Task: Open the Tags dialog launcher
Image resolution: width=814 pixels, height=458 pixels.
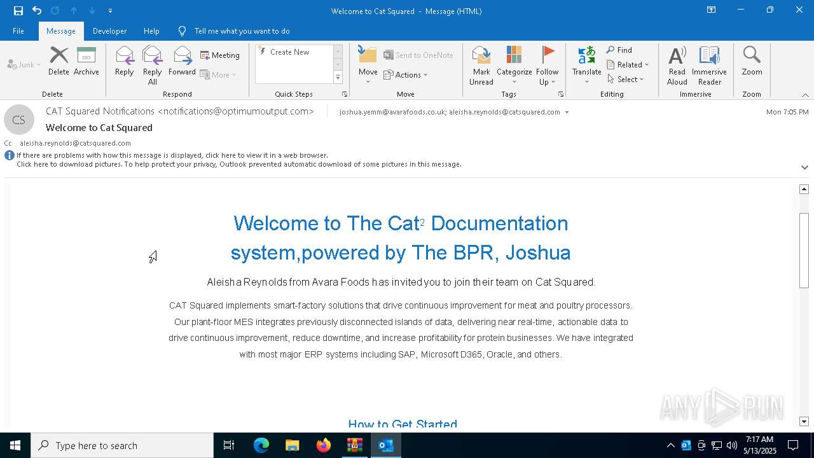Action: [561, 94]
